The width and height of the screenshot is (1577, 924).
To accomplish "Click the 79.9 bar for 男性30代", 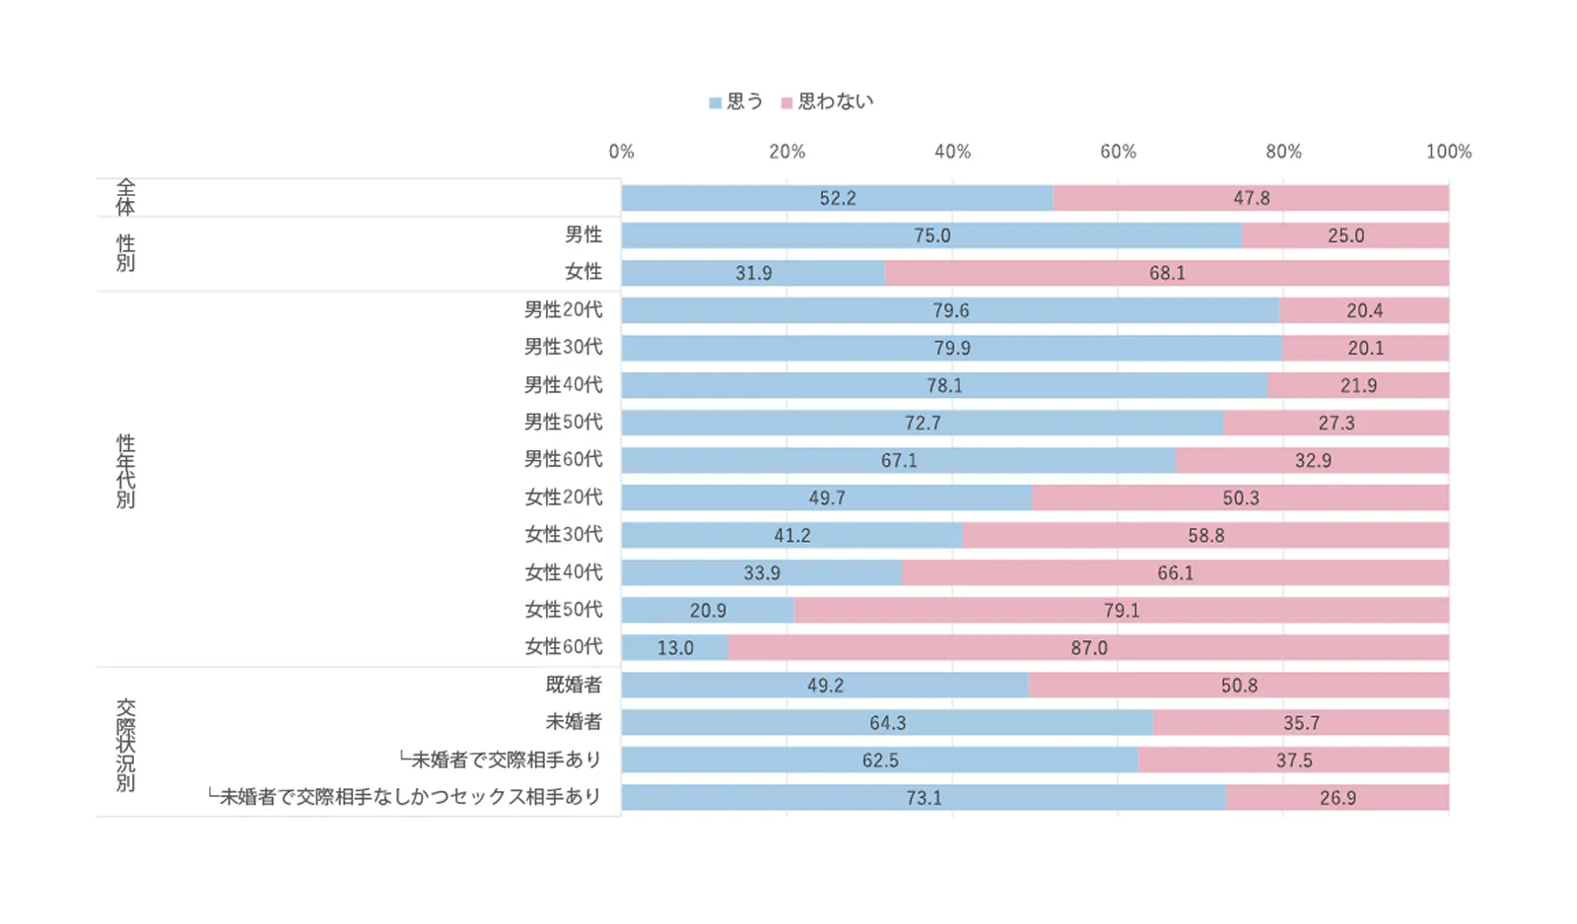I will tap(951, 348).
